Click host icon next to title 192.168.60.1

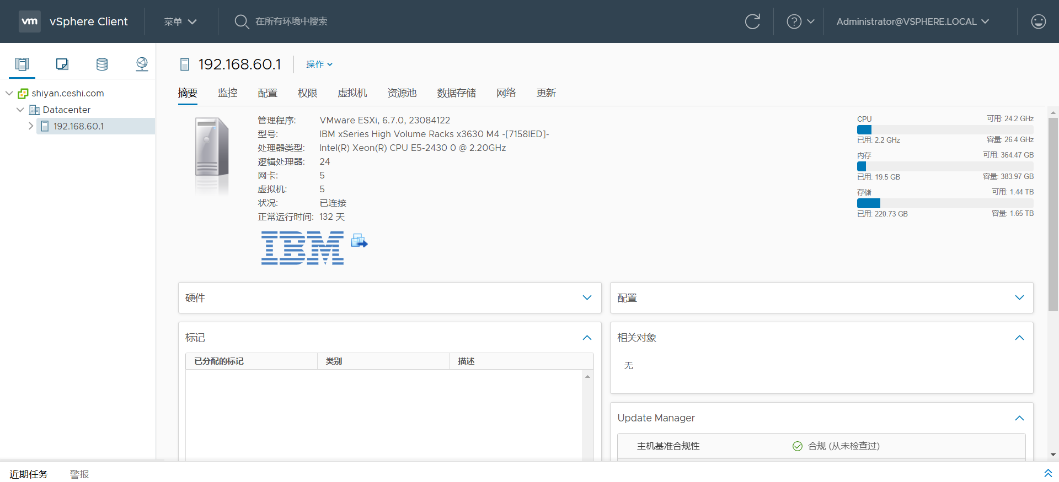[185, 64]
